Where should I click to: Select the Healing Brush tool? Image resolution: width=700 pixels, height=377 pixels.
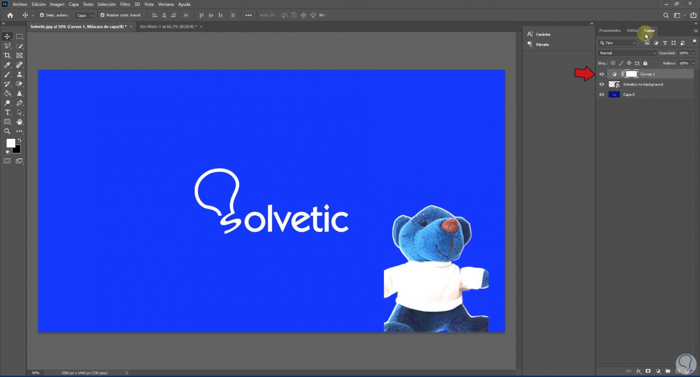click(20, 65)
